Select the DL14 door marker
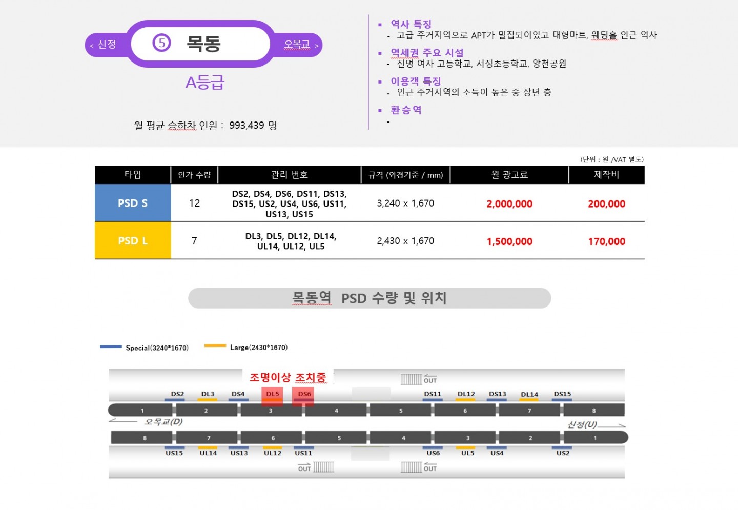This screenshot has width=738, height=510. [529, 396]
